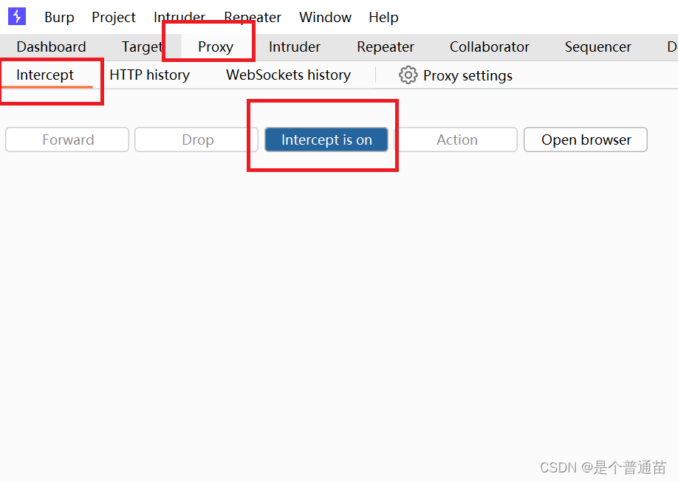Open Proxy settings
Viewport: 678px width, 482px height.
coord(456,75)
